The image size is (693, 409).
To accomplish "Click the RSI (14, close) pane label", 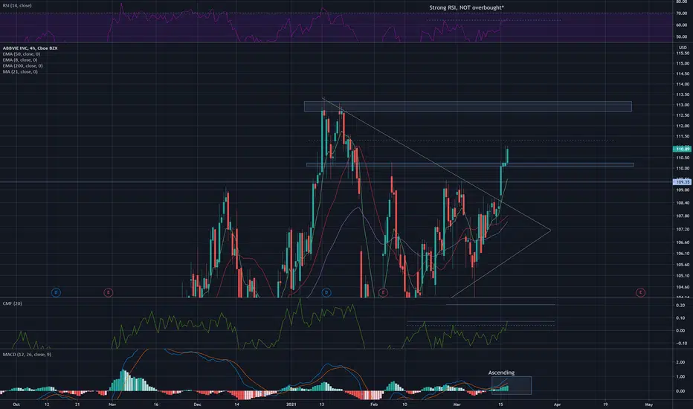I will [x=17, y=5].
